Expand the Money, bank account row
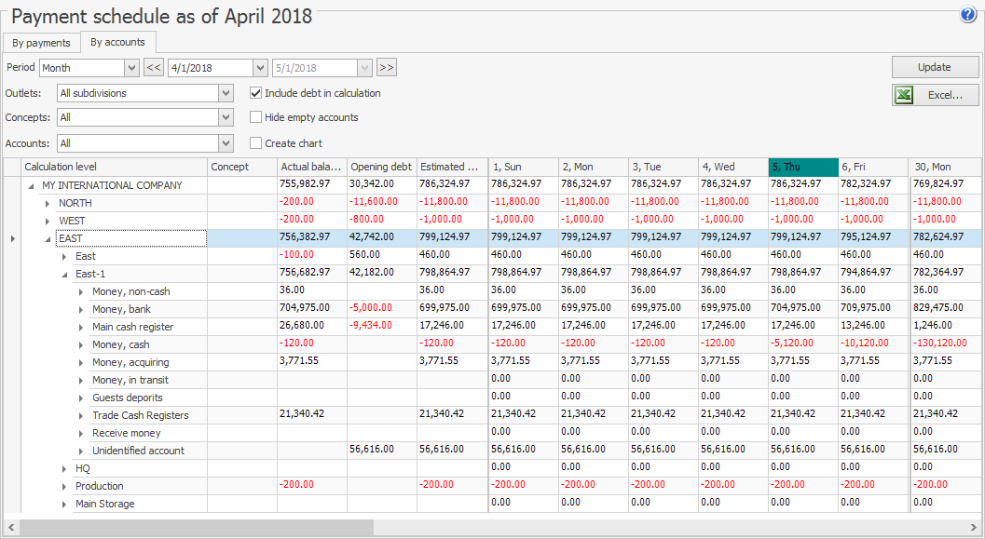This screenshot has width=985, height=539. click(x=81, y=309)
